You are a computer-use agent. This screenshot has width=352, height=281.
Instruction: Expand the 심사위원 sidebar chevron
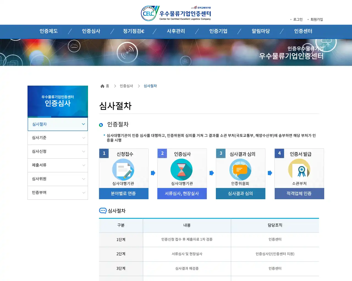point(84,179)
